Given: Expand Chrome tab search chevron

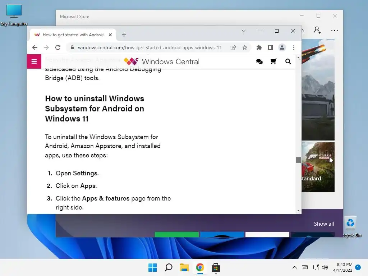Looking at the screenshot, I should click(244, 31).
